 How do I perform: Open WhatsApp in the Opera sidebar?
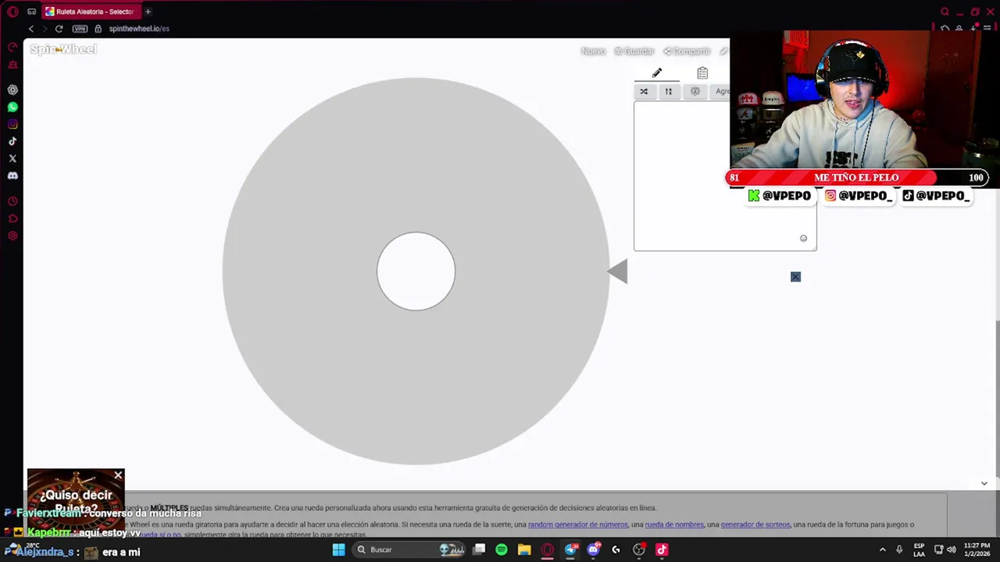pos(12,107)
